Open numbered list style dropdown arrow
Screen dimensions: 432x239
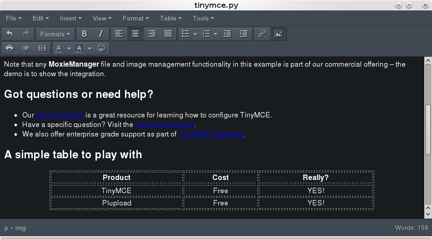pos(216,34)
